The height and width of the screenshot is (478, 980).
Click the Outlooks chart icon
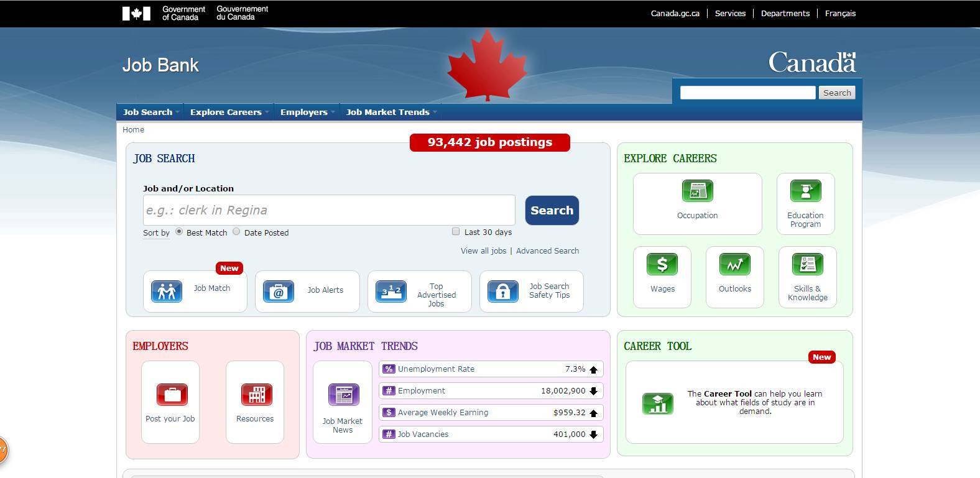pos(735,264)
